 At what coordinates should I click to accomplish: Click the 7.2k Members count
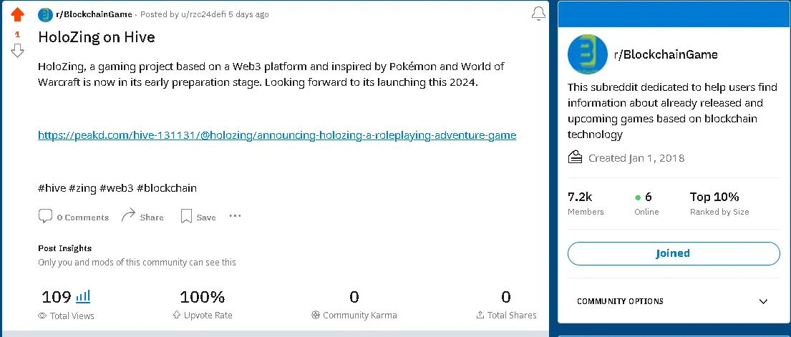(585, 203)
